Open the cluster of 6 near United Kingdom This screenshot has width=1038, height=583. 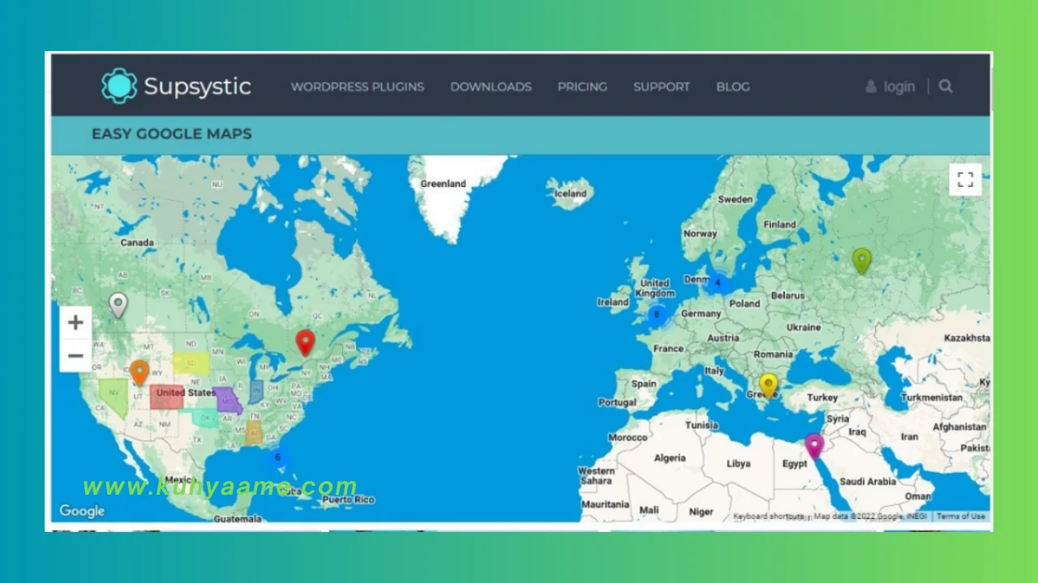tap(657, 314)
